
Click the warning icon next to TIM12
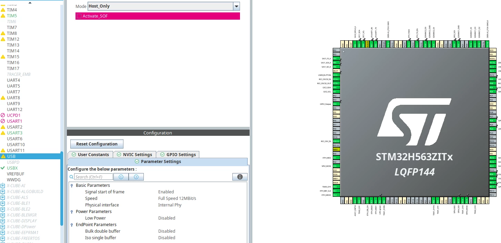[3, 39]
